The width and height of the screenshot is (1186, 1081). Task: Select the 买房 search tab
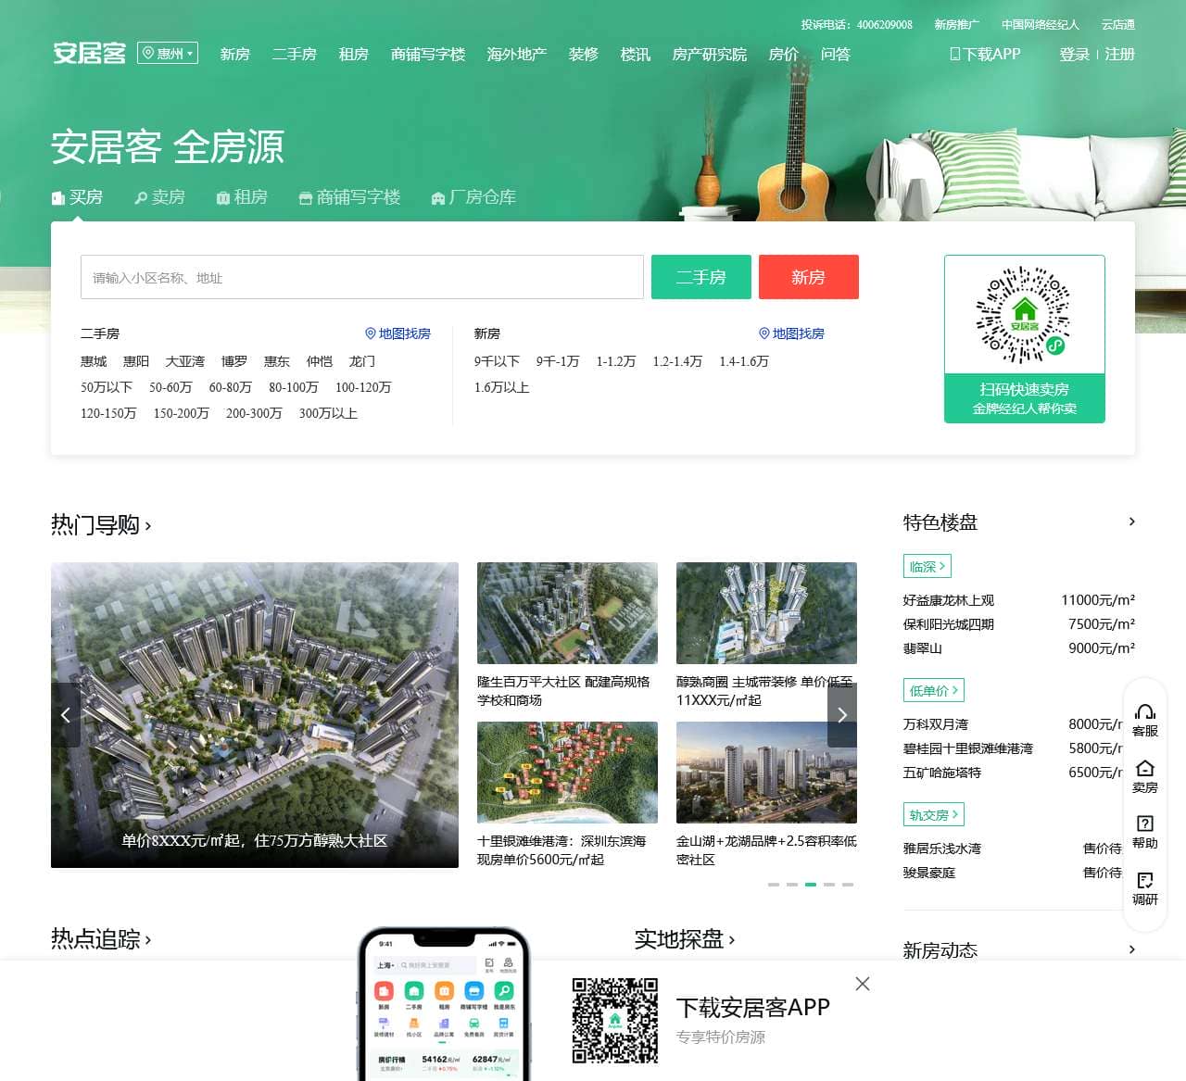(x=77, y=197)
